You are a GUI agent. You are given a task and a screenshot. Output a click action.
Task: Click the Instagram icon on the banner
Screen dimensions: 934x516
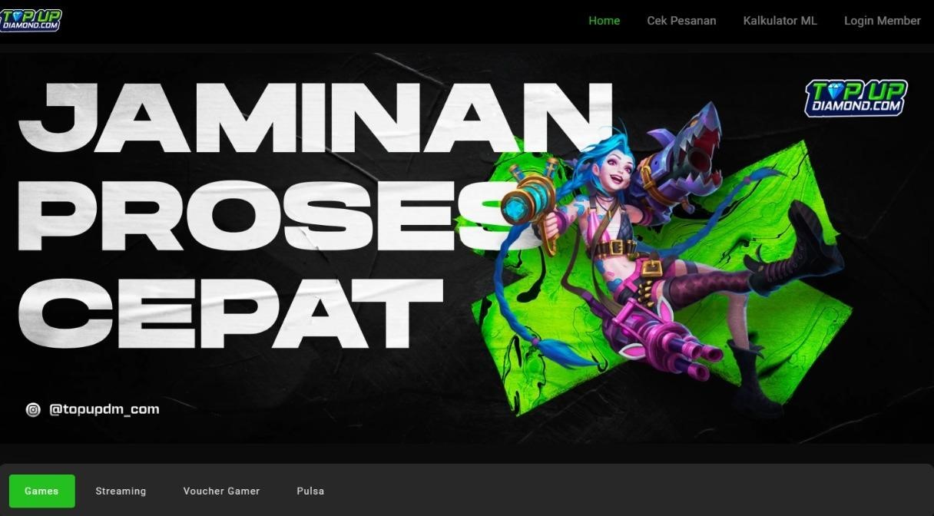click(x=33, y=409)
